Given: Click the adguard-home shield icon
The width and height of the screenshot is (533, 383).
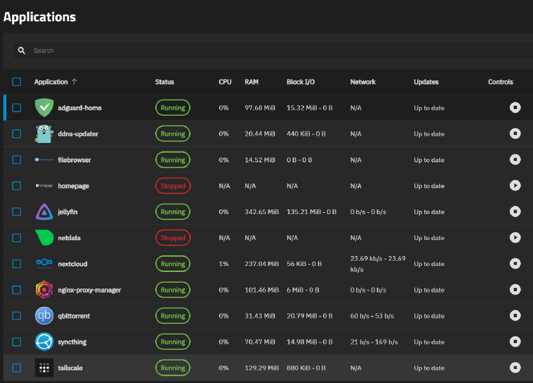Looking at the screenshot, I should point(44,108).
